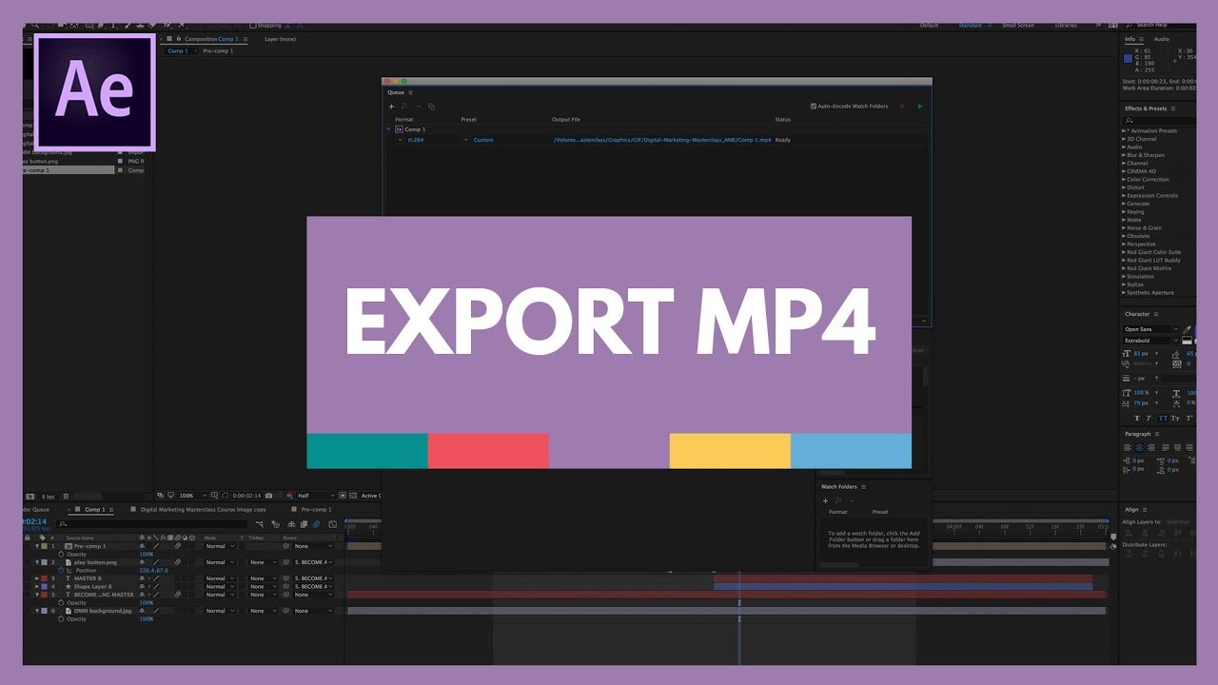This screenshot has width=1218, height=685.
Task: Open the Extrabold font style dropdown
Action: pos(1152,340)
